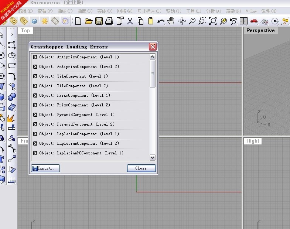The height and width of the screenshot is (229, 290).
Task: Click the Top viewport label
Action: coord(25,31)
